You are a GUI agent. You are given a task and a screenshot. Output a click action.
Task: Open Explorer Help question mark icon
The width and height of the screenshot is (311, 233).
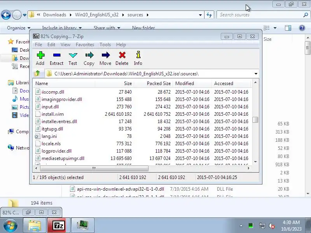click(x=302, y=28)
